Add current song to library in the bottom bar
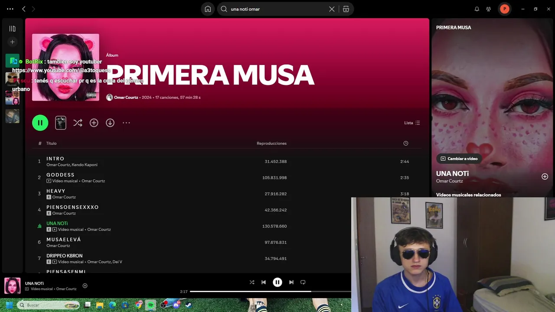Viewport: 555px width, 312px height. pyautogui.click(x=85, y=286)
